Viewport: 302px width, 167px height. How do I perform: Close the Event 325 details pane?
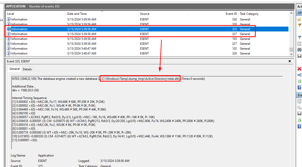(x=290, y=61)
